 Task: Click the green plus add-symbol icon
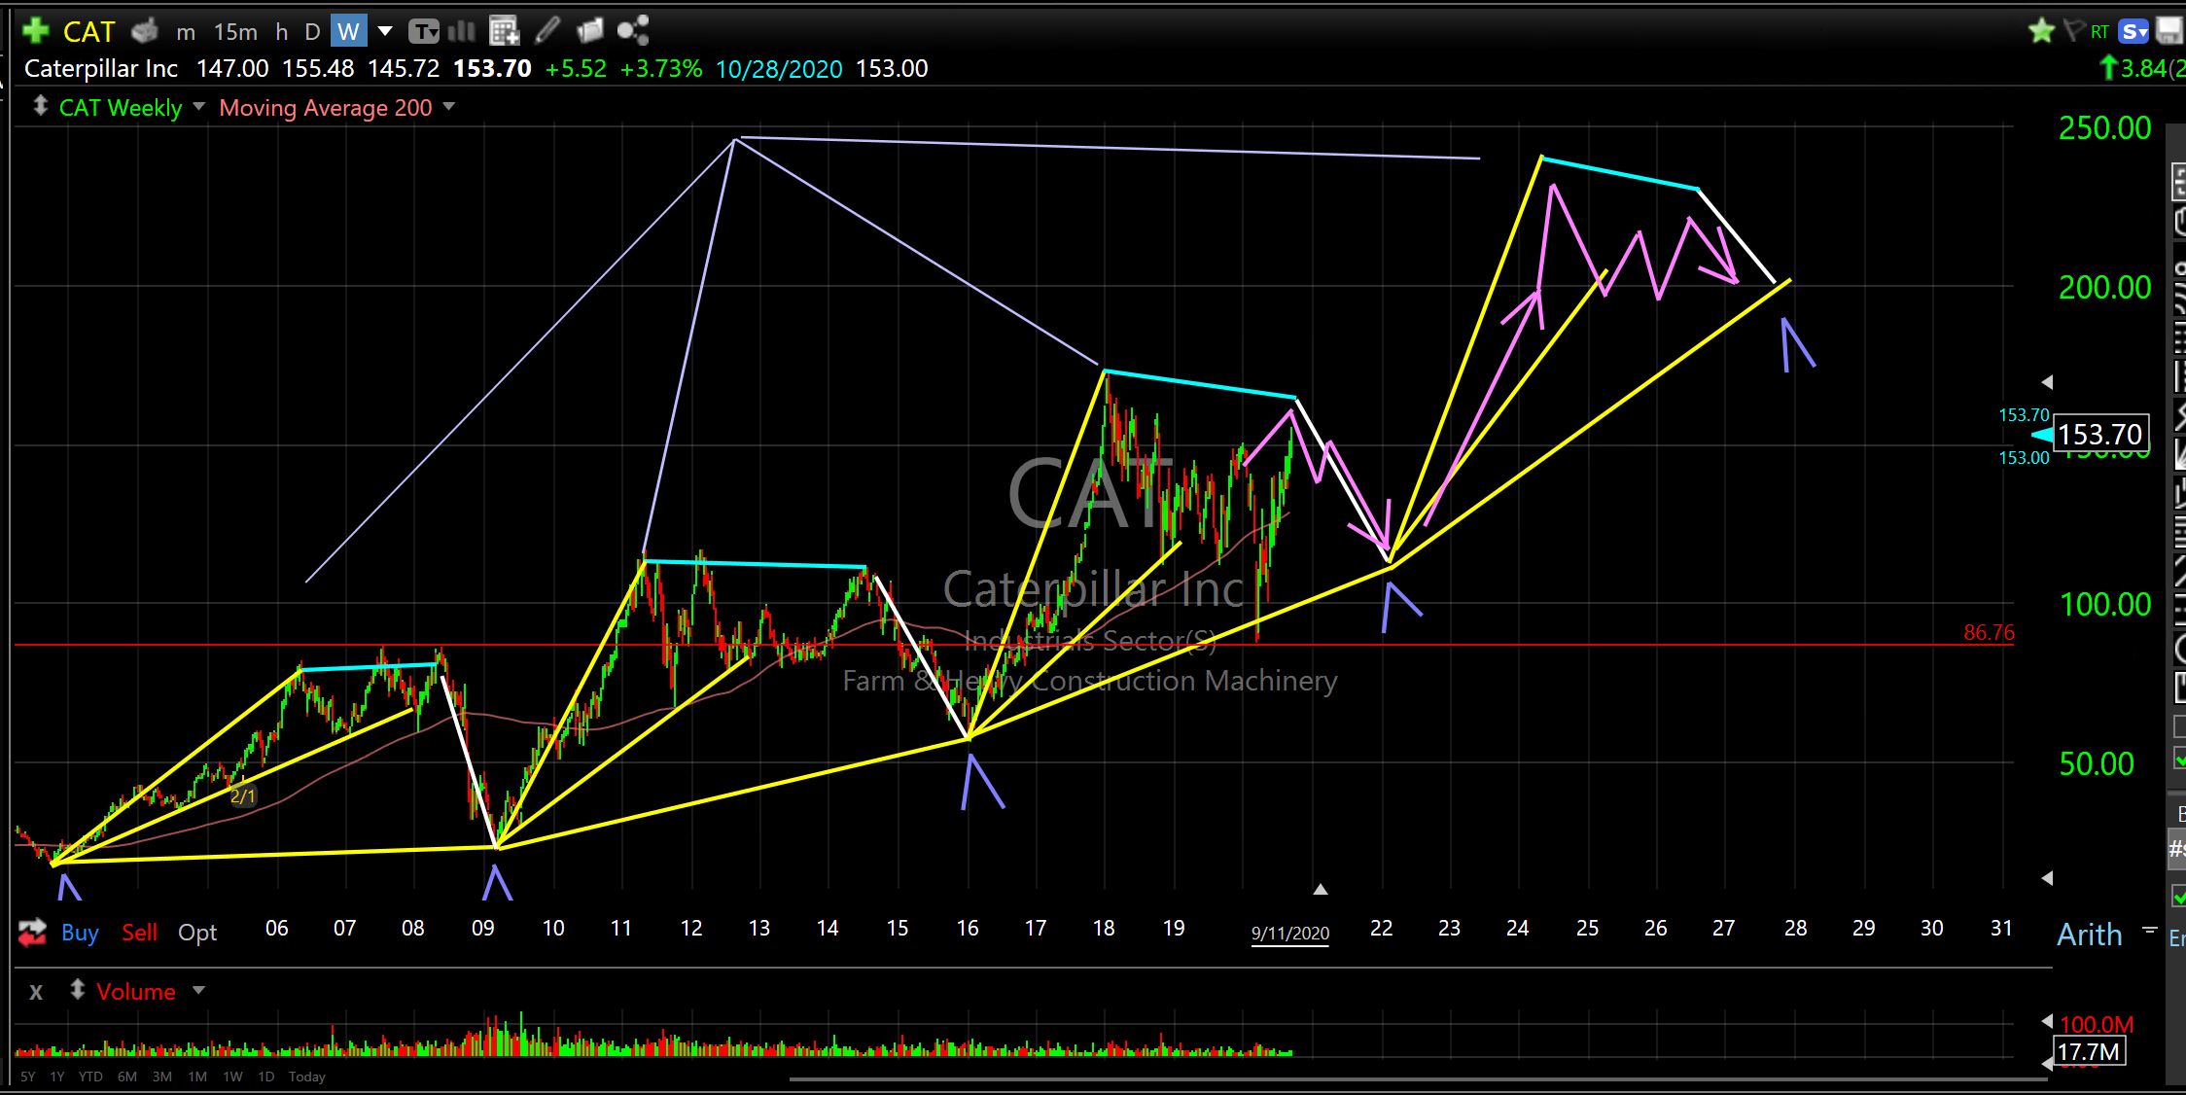[x=36, y=31]
